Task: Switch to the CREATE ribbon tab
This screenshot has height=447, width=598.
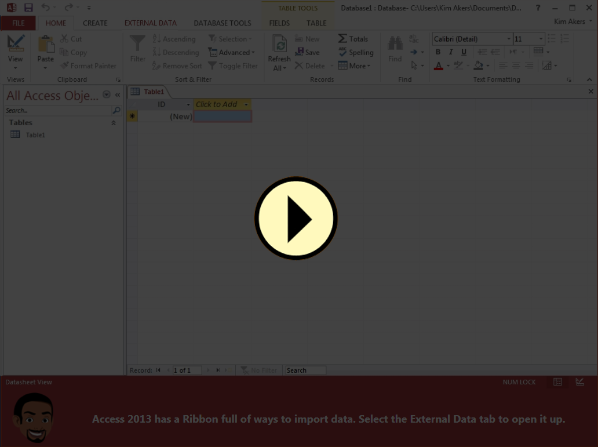Action: (x=95, y=23)
